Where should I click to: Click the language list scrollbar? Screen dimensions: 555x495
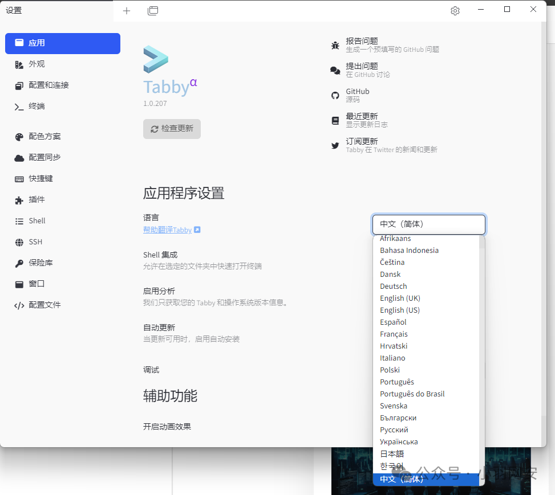(x=482, y=361)
